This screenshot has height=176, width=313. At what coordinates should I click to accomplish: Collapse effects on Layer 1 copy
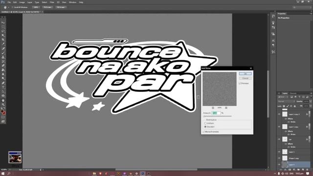309,127
